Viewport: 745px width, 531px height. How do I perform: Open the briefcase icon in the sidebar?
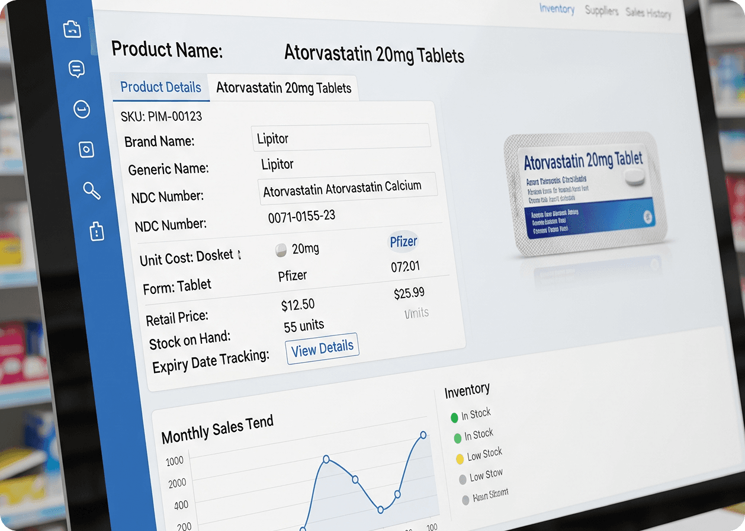pos(72,29)
